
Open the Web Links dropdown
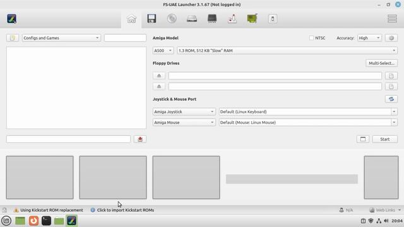tap(385, 210)
